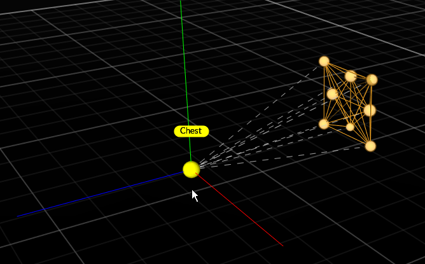The height and width of the screenshot is (264, 425).
Task: Pick the orange marker left of top-right corner
Action: (x=351, y=76)
